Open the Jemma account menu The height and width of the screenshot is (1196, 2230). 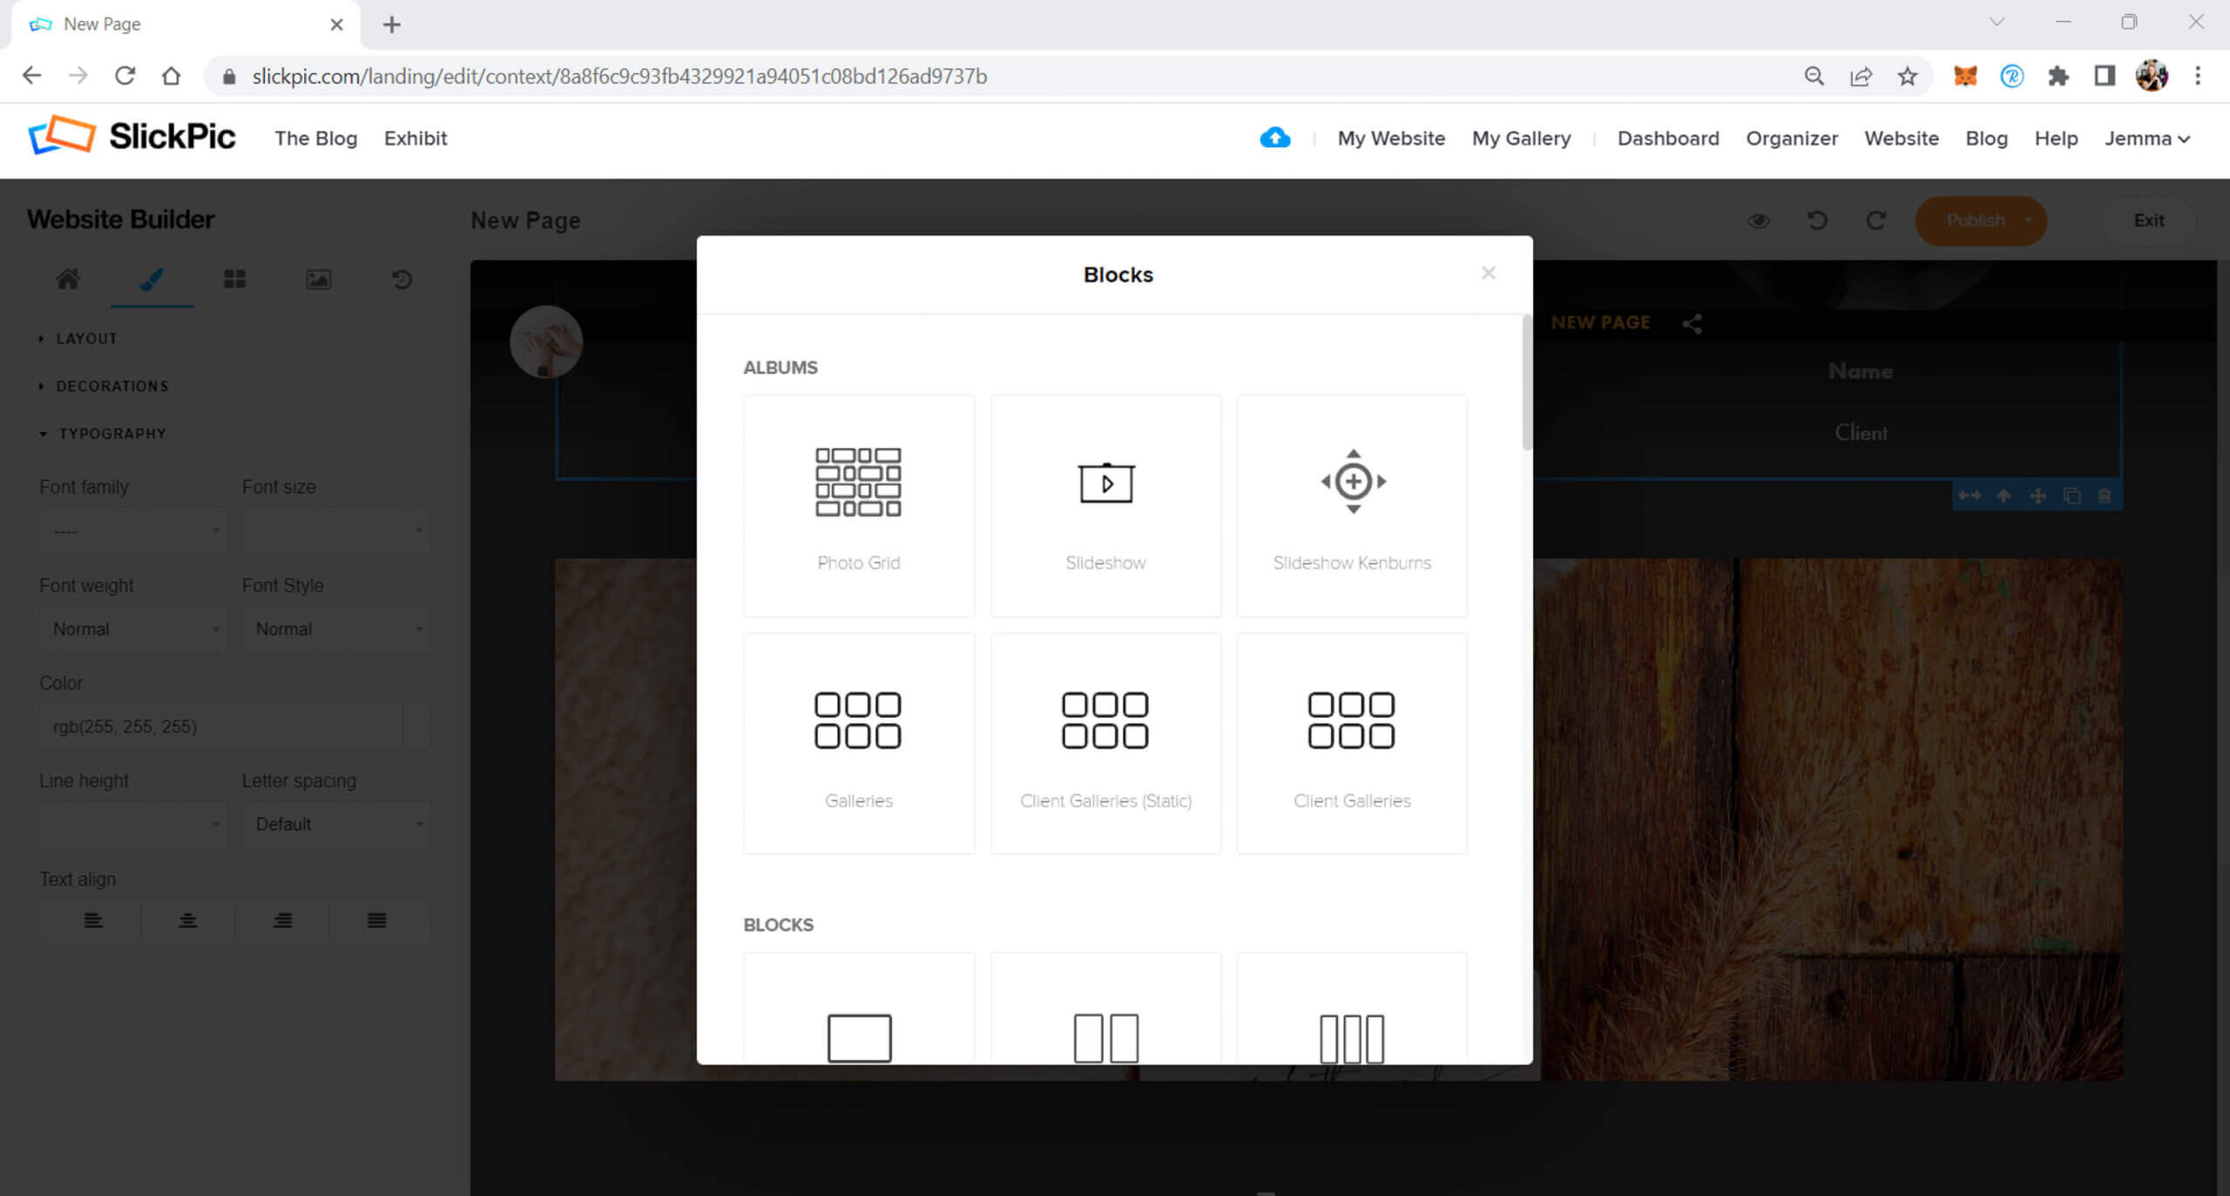[x=2146, y=139]
